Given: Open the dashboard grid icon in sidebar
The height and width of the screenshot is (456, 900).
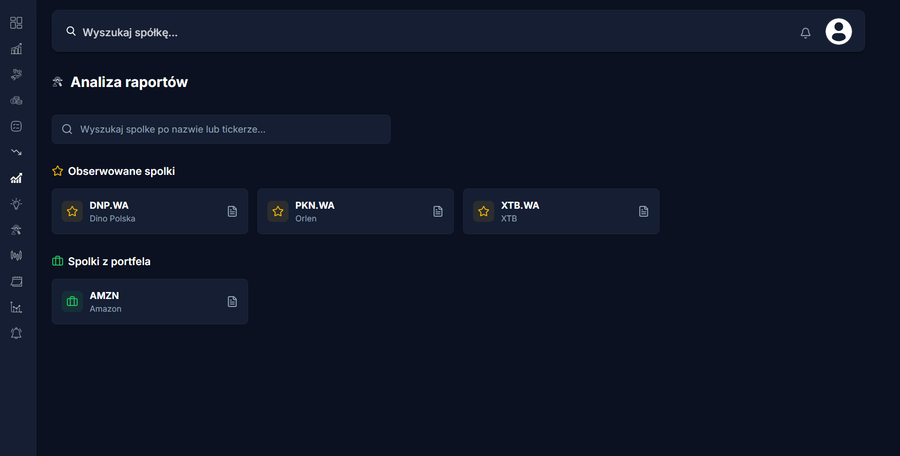Looking at the screenshot, I should pos(16,23).
